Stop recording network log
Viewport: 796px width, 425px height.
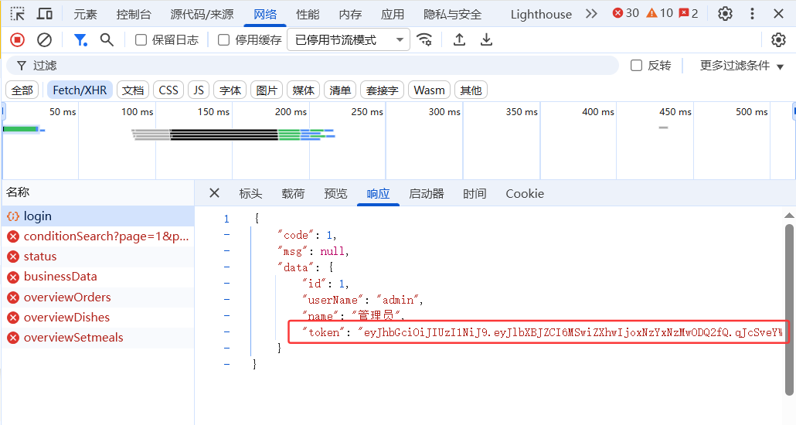pyautogui.click(x=17, y=39)
